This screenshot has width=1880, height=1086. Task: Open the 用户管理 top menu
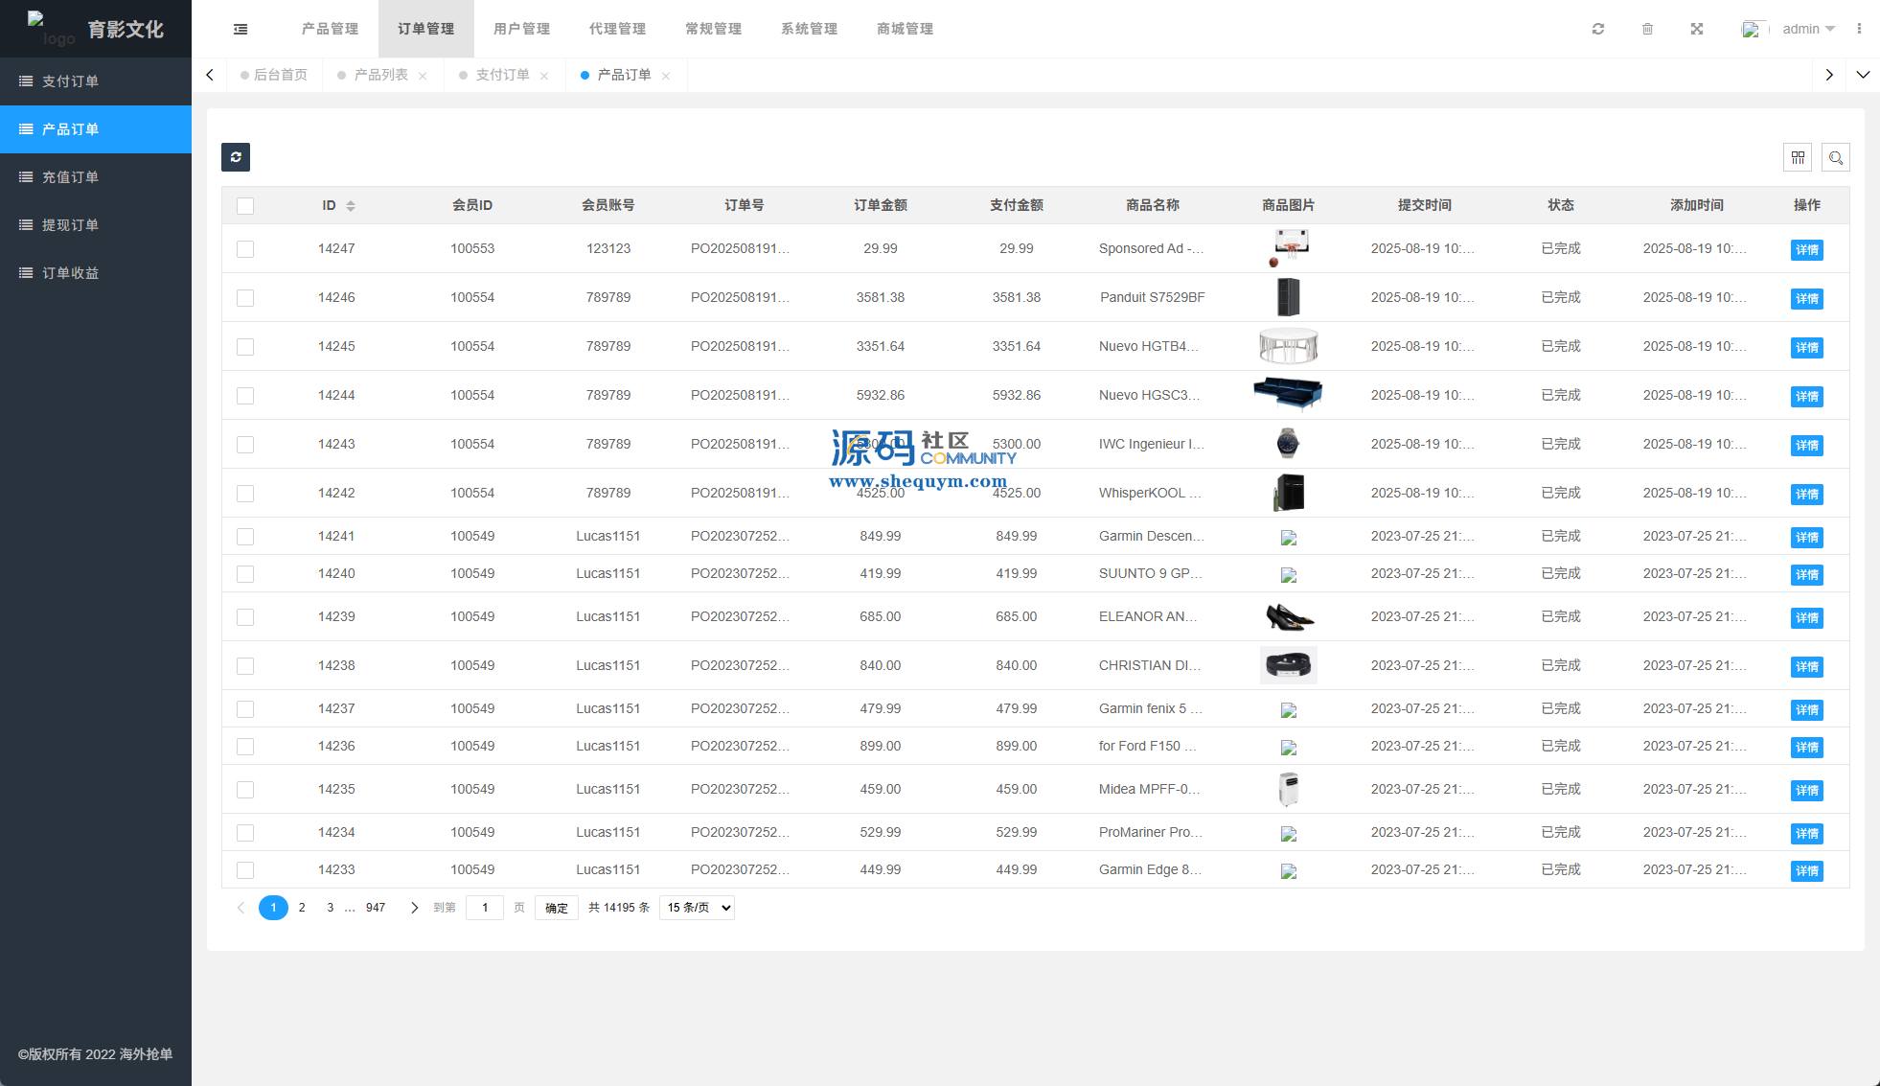click(x=521, y=29)
